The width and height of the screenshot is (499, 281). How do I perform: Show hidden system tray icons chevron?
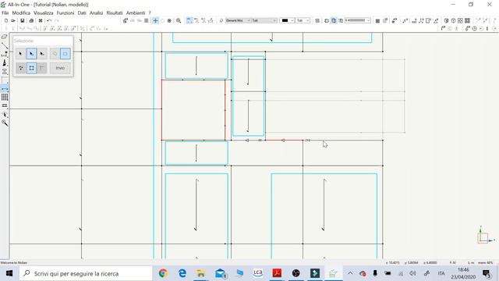pyautogui.click(x=350, y=273)
